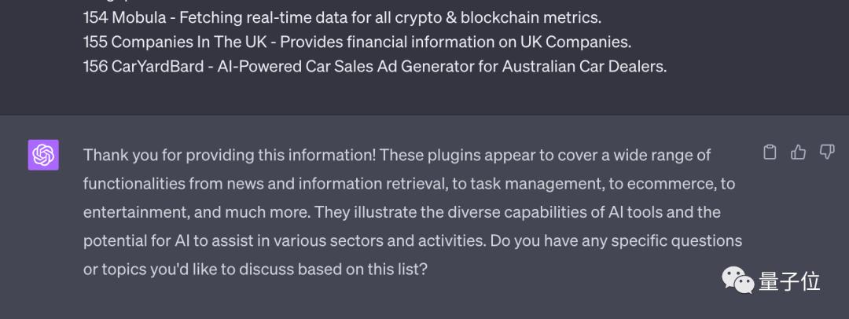Click the line starting with 154 Mobula
This screenshot has width=849, height=319.
pos(342,16)
